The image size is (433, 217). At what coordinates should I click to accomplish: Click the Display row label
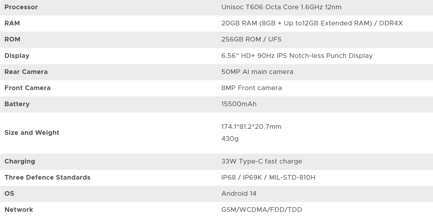coord(17,56)
